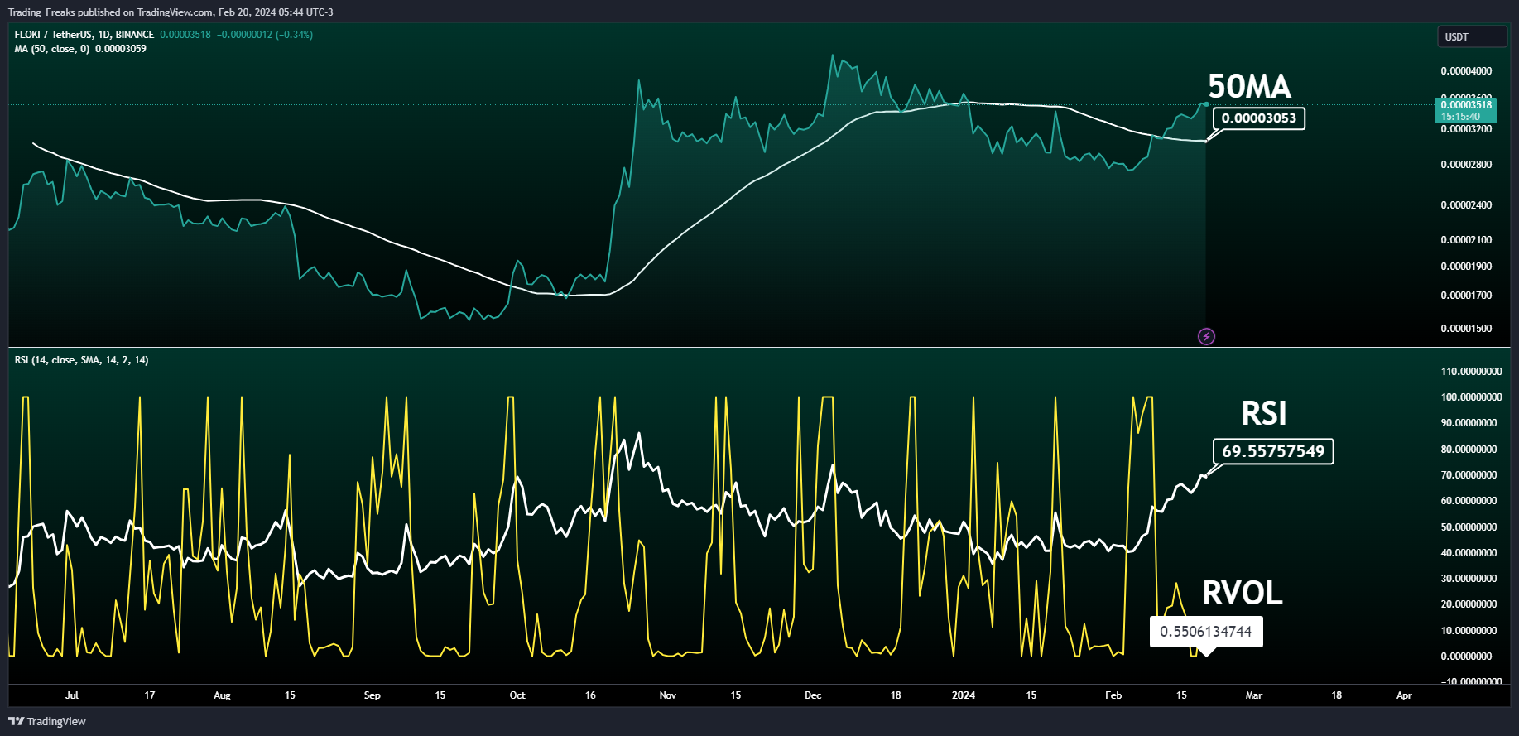This screenshot has width=1519, height=736.
Task: Click the Apr label on the time axis
Action: pyautogui.click(x=1404, y=695)
